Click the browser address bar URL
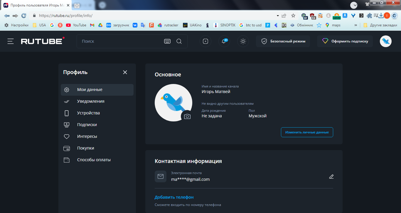401x213 pixels. pos(66,16)
